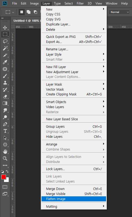Select the Horizontal Type tool

point(5,131)
